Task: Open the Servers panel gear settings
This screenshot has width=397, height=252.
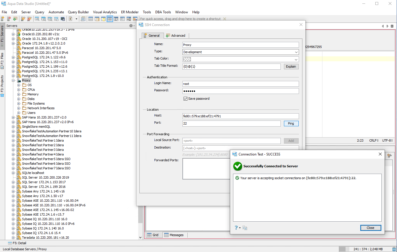Action: [x=132, y=26]
